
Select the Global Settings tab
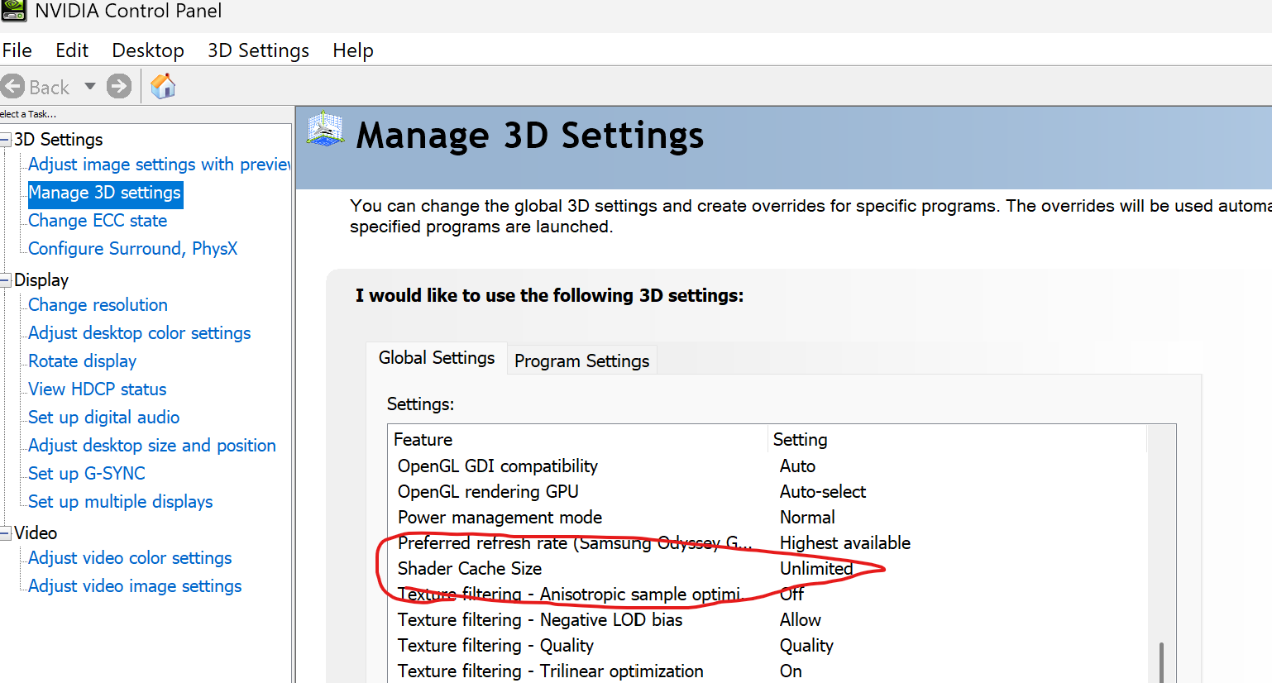click(437, 358)
